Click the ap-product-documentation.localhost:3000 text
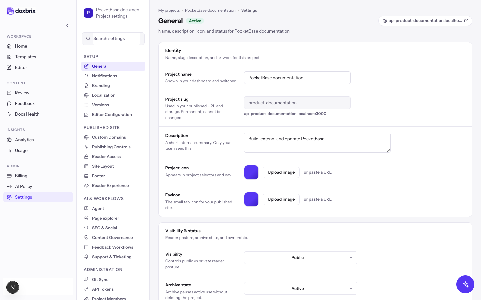The image size is (481, 300). click(285, 114)
